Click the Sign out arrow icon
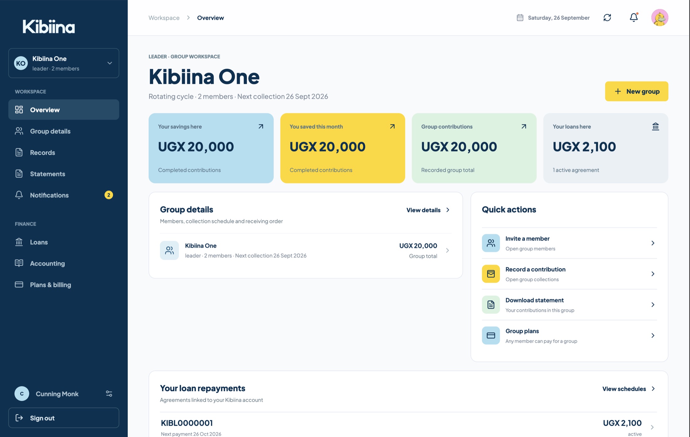Screen dimensions: 690x437 19,418
